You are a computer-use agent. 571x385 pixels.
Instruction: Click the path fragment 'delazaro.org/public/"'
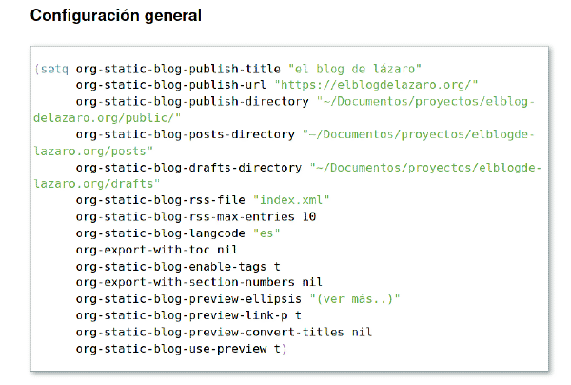(108, 118)
